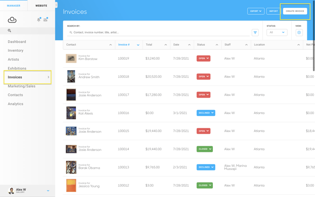
Task: Change status of invoice 100017 Open dropdown
Action: [x=203, y=95]
